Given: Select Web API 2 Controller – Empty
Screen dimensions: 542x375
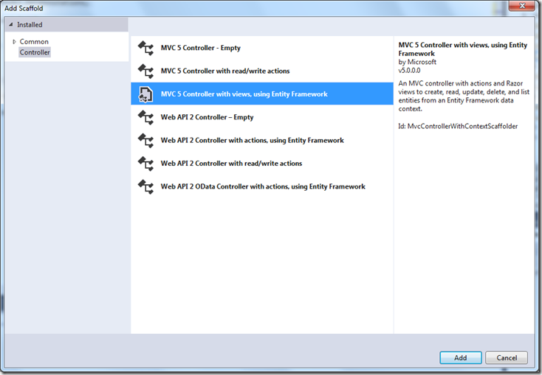Looking at the screenshot, I should [262, 117].
